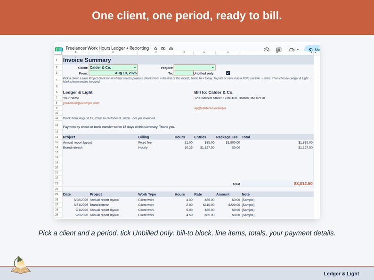The height and width of the screenshot is (280, 374).
Task: Click the date cell 9/5/2026
Action: 82,215
